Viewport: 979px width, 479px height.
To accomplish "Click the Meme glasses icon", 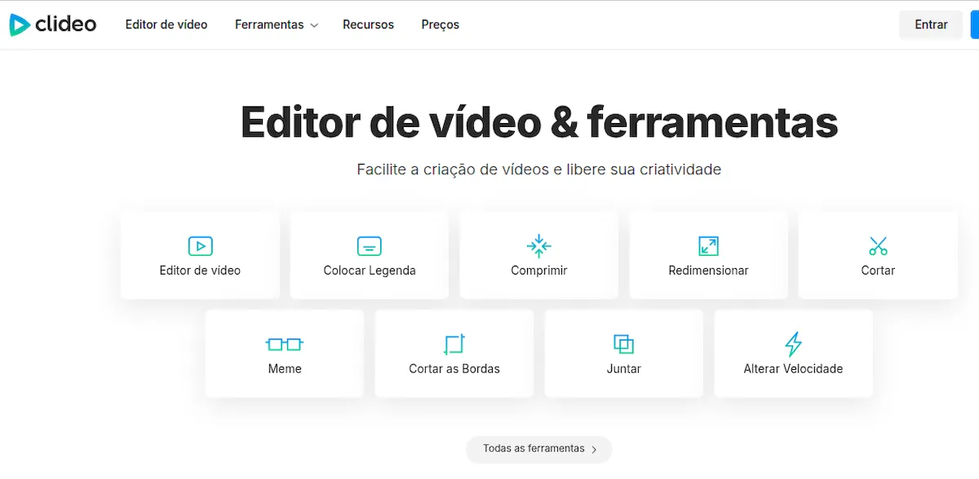I will tap(285, 344).
